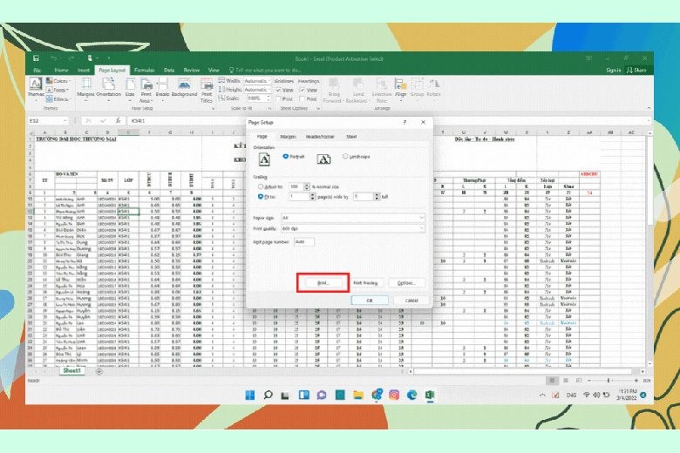Click the Excel icon on the taskbar
Image resolution: width=680 pixels, height=453 pixels.
coord(430,395)
